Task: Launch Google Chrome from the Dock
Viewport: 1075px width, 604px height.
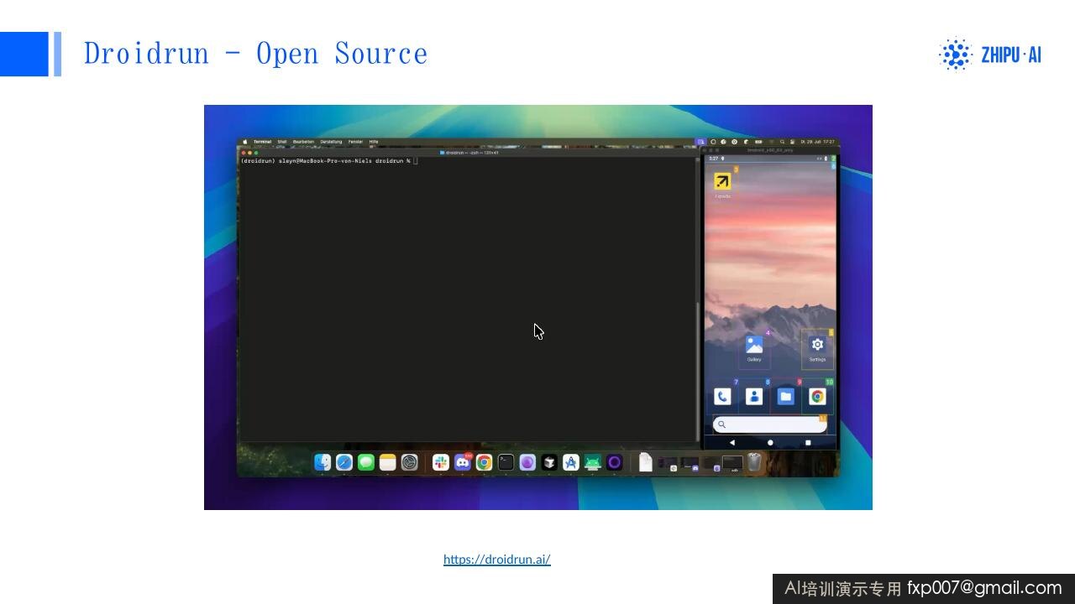Action: pos(484,462)
